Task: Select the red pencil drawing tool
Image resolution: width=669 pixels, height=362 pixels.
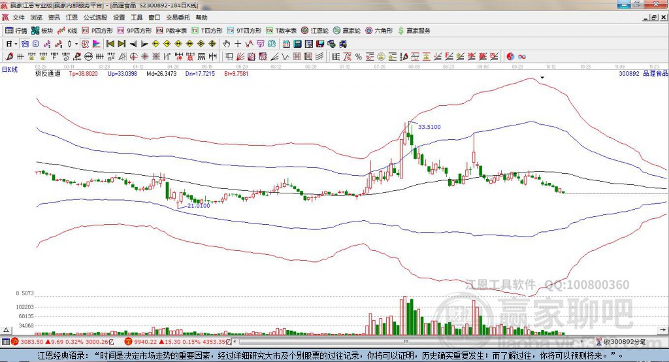Action: (9, 57)
